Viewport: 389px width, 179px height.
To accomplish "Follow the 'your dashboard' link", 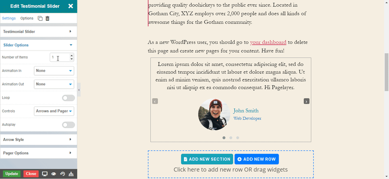I will pos(268,42).
